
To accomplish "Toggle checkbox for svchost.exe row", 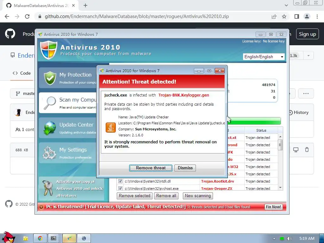I will coord(120,188).
